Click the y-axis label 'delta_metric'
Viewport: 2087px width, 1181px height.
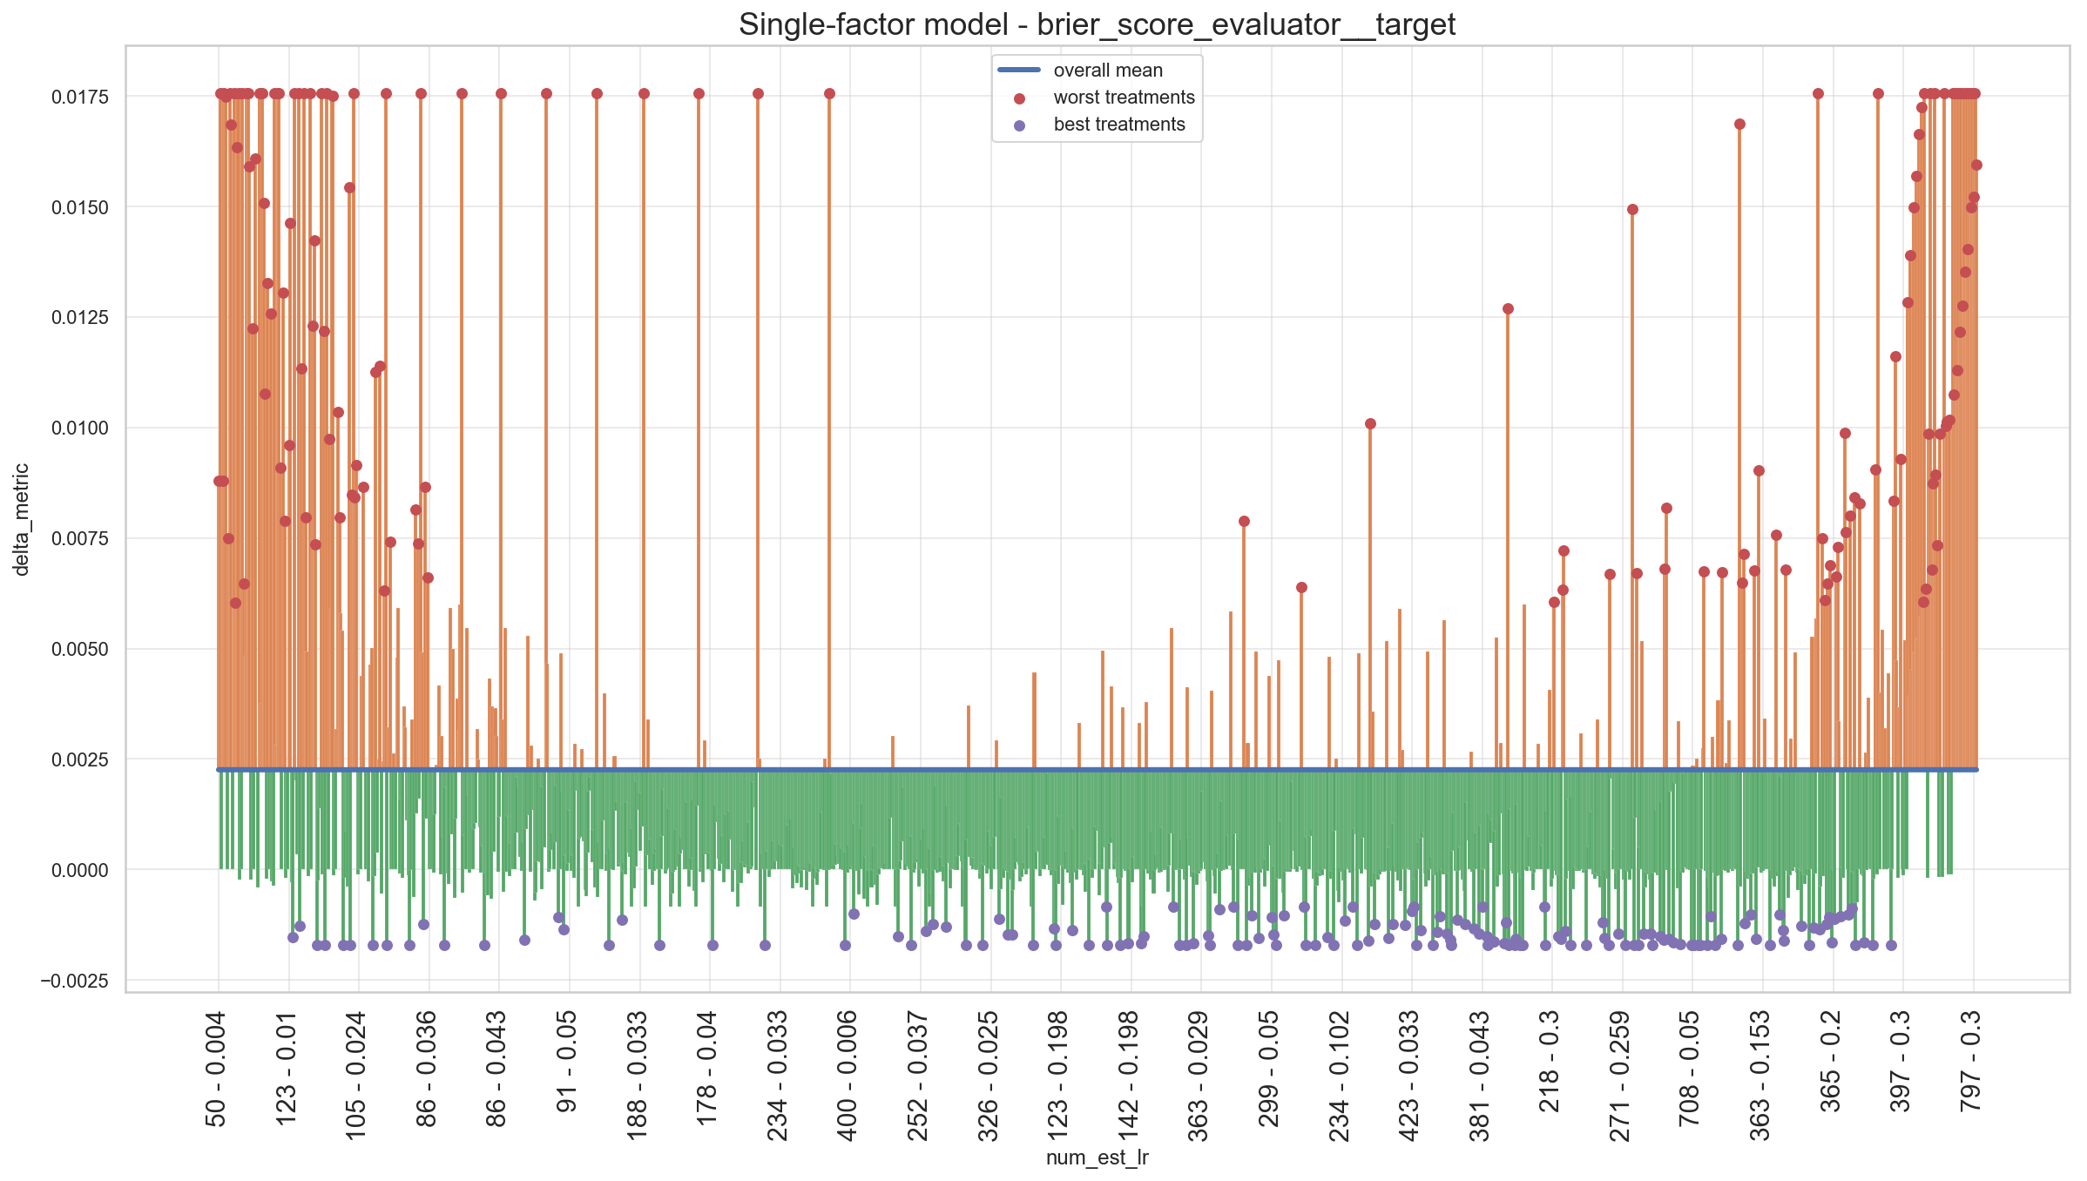22,519
